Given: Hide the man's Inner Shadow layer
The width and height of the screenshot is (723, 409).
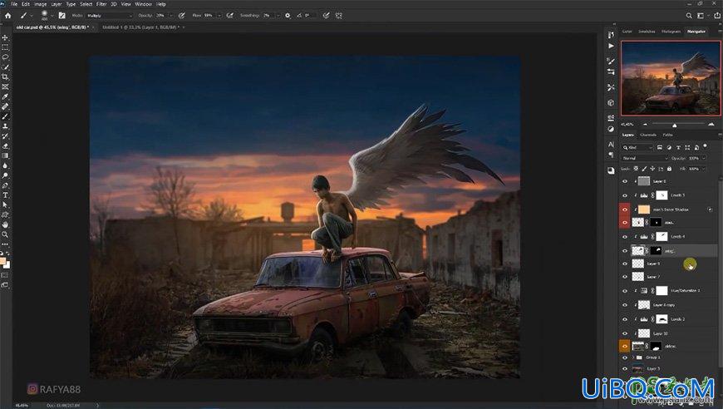Looking at the screenshot, I should pos(625,209).
